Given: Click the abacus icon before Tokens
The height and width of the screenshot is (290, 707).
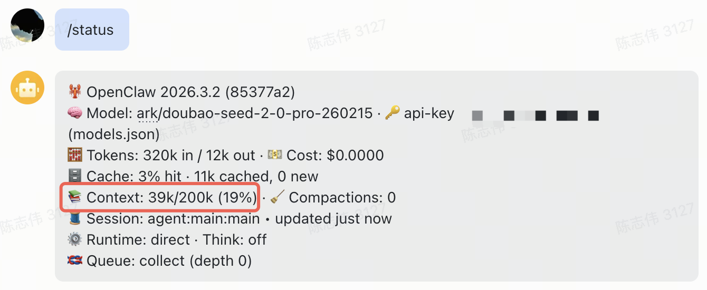Looking at the screenshot, I should [75, 156].
